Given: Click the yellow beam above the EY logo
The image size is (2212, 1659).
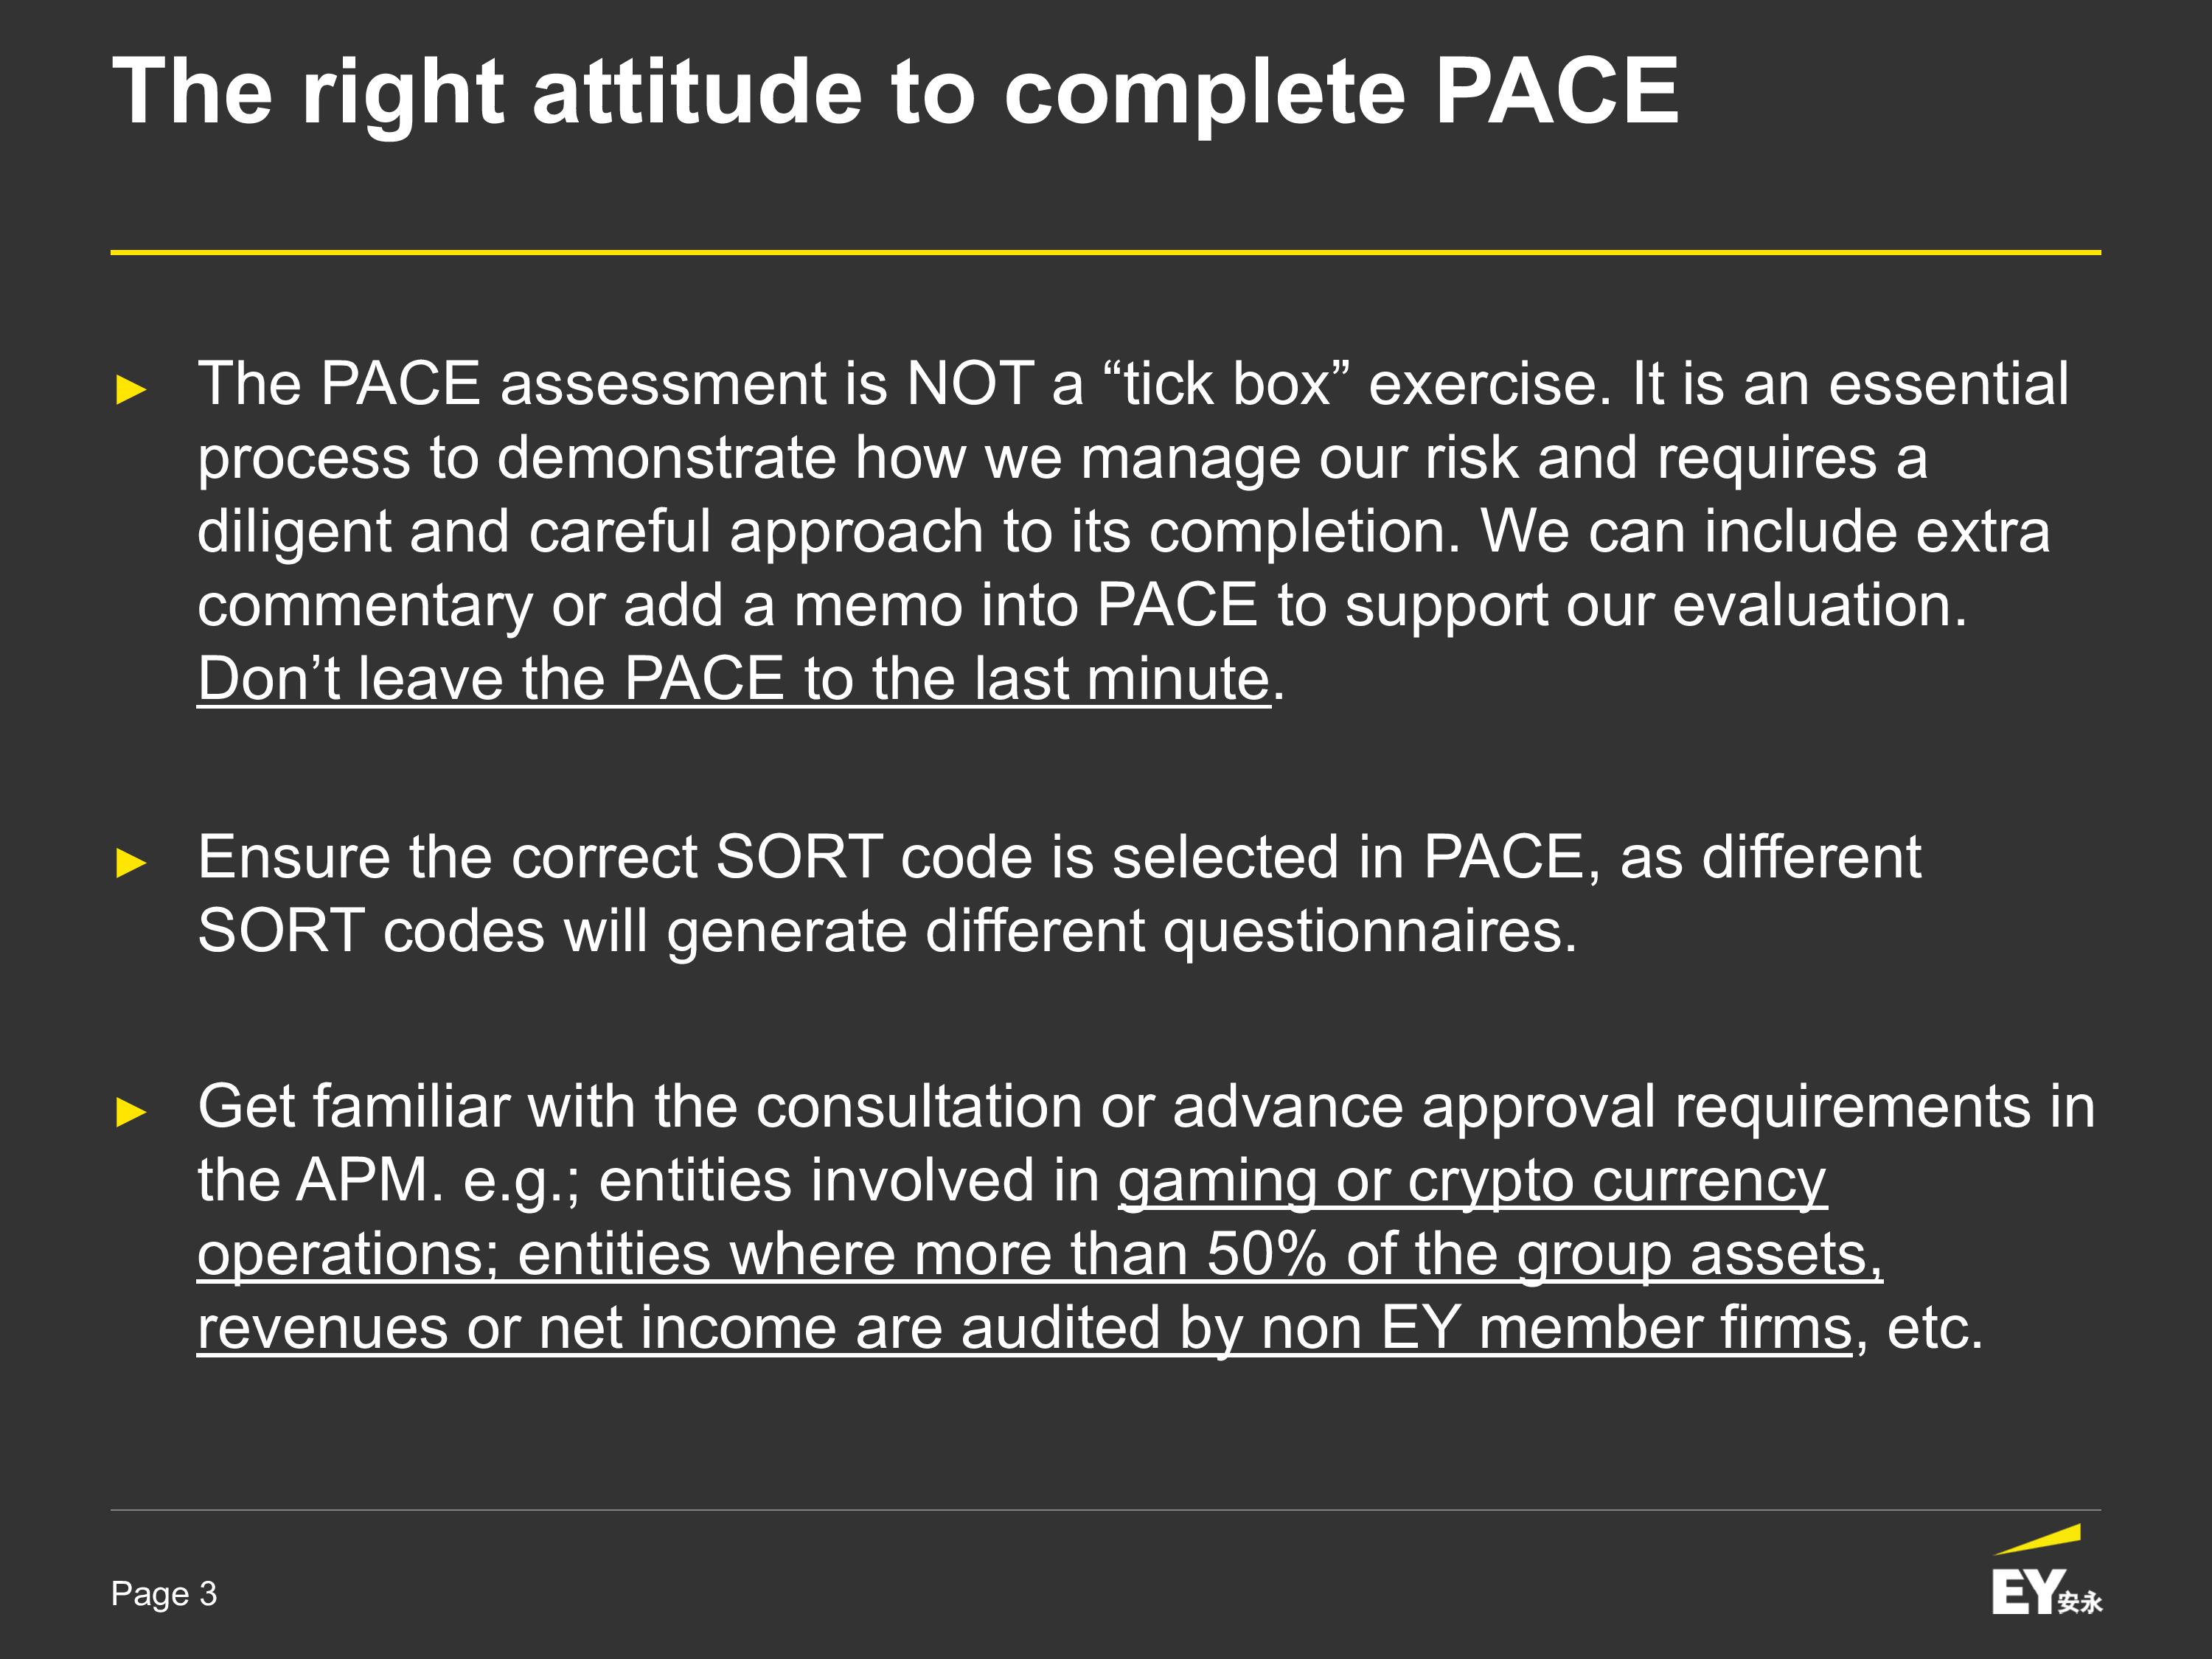Looking at the screenshot, I should coord(2038,1539).
